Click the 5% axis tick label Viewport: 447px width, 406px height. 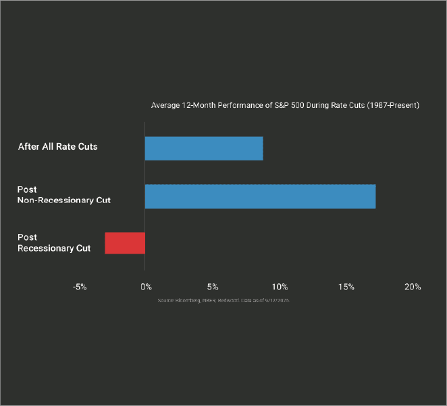[x=212, y=287]
